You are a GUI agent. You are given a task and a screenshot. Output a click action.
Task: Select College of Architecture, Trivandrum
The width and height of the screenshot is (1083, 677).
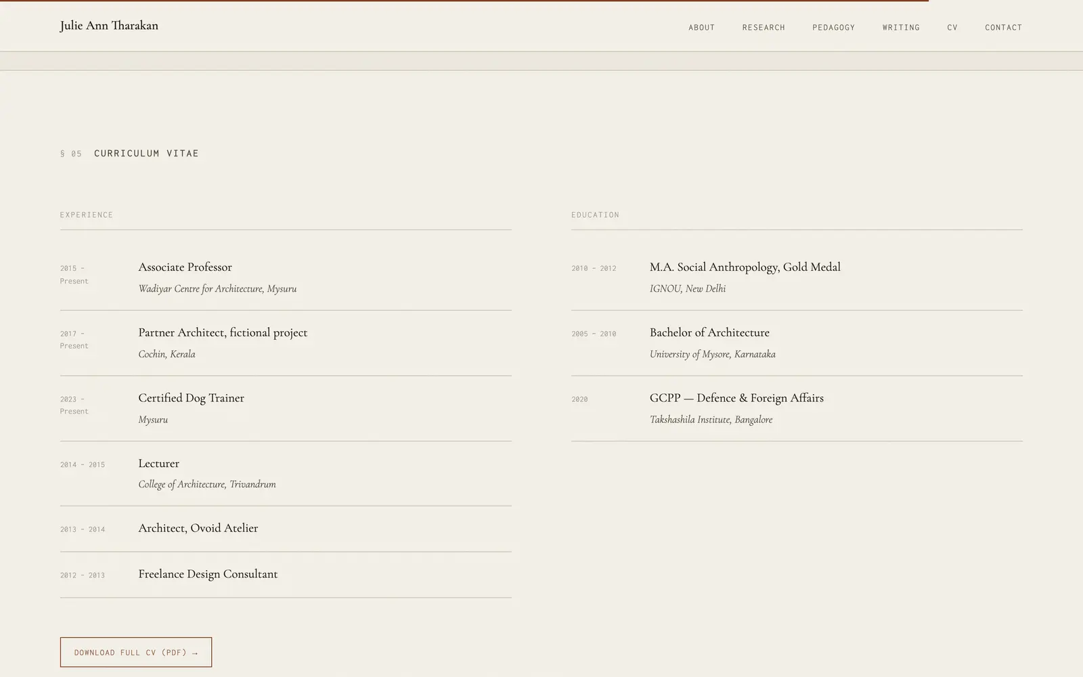pos(207,485)
